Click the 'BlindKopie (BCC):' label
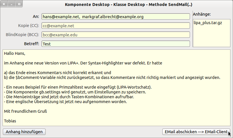 [22, 35]
